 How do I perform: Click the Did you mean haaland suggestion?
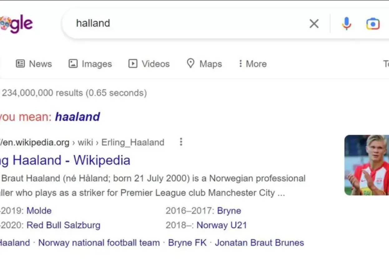[x=77, y=117]
